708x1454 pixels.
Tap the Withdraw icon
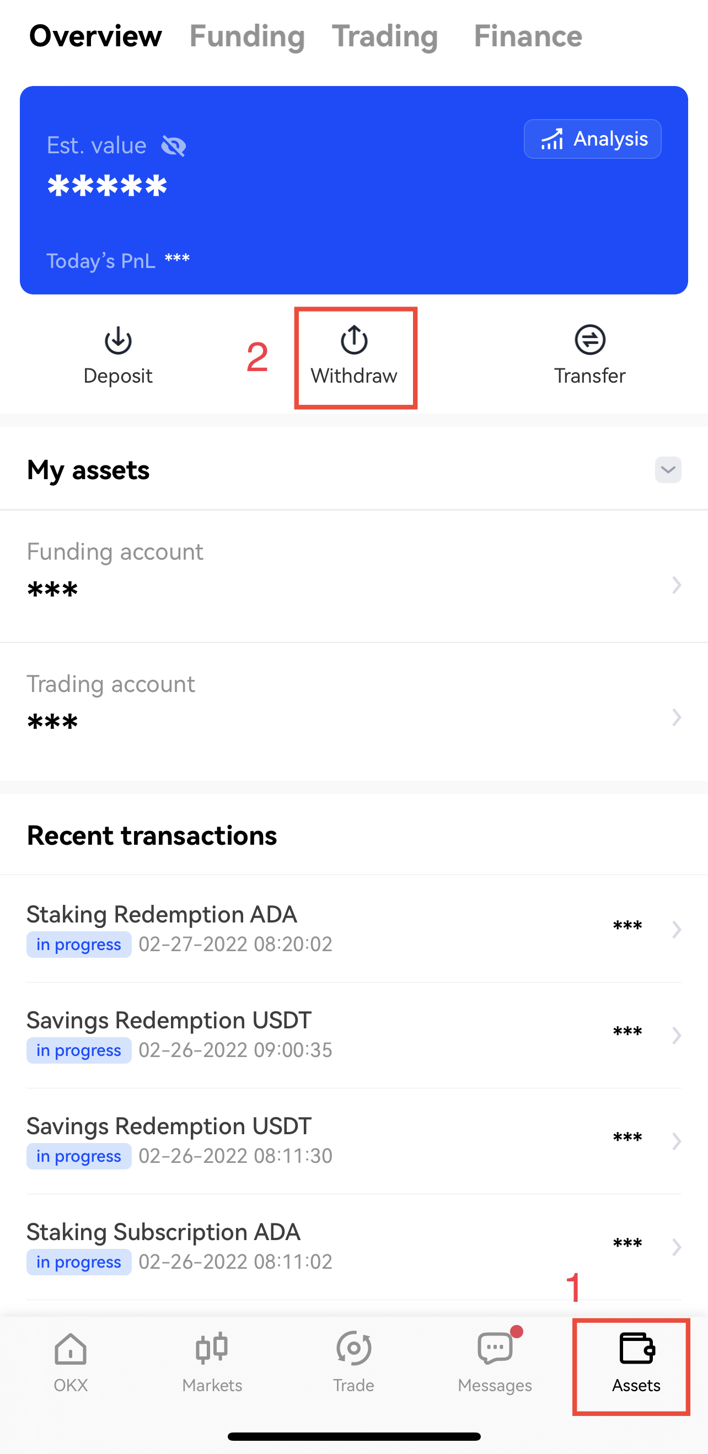tap(354, 340)
